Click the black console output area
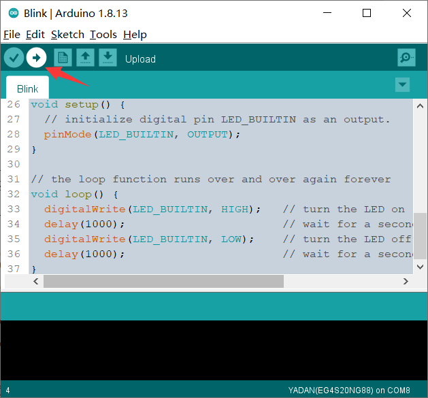The image size is (428, 398). [x=214, y=350]
